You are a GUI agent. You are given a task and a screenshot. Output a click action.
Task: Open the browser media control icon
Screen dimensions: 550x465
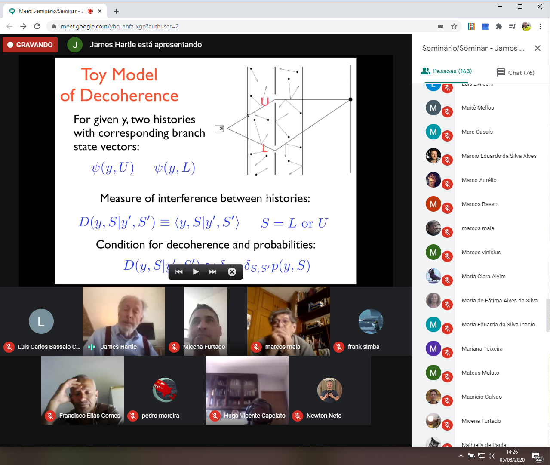coord(512,26)
